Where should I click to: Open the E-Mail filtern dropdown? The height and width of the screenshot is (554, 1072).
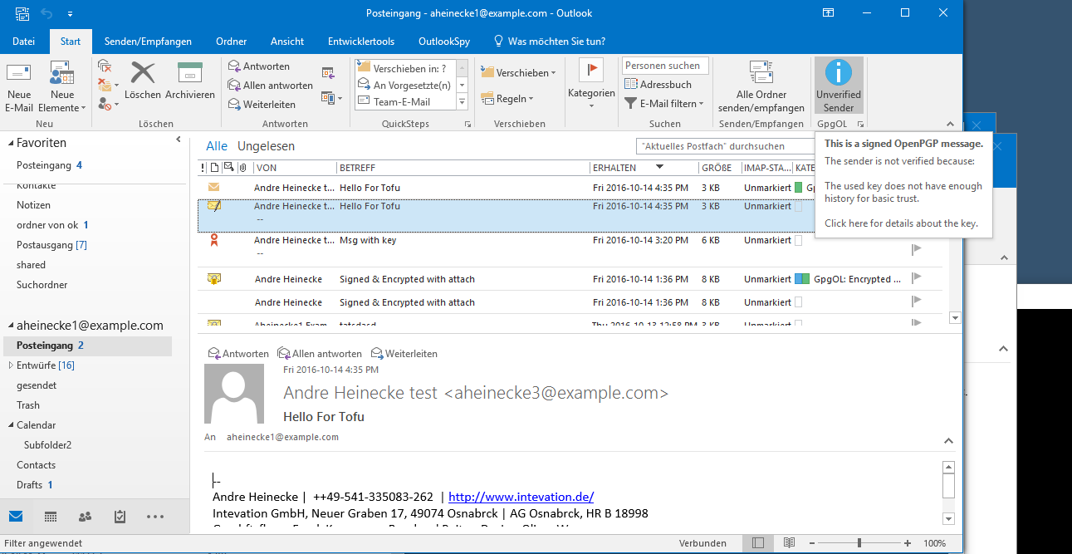[x=664, y=103]
